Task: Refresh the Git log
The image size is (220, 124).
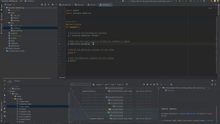Action: (x=144, y=84)
